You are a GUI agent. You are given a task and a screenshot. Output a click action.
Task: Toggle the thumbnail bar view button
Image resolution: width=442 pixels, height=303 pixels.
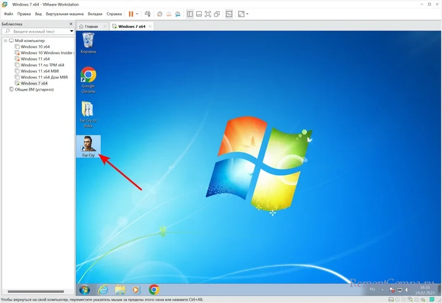pyautogui.click(x=199, y=14)
